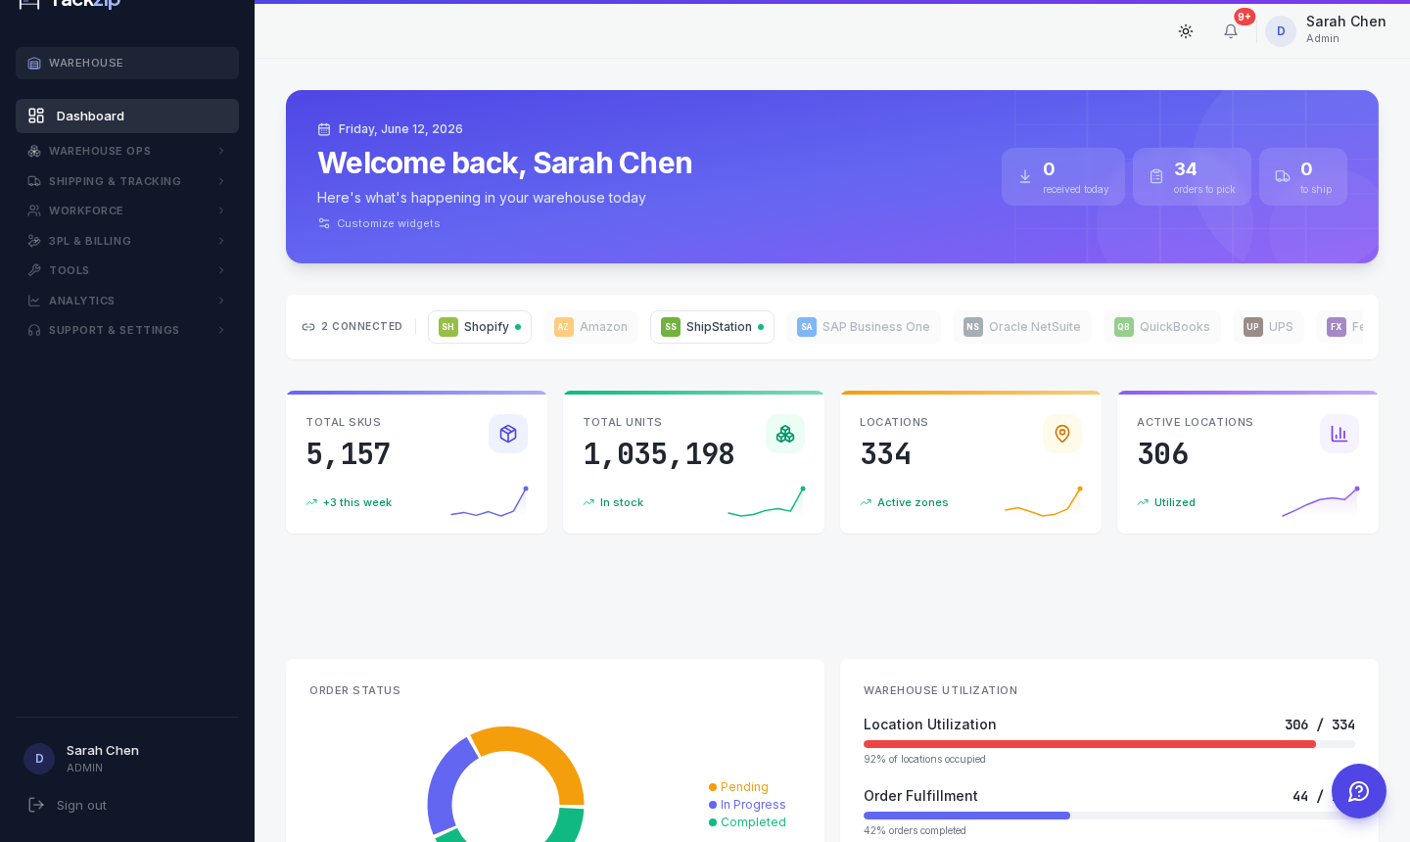
Task: Open the Warehouse Ops menu label
Action: (100, 151)
